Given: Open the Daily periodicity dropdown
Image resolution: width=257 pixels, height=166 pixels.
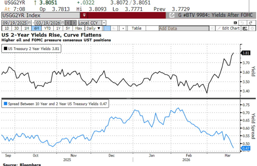Looking at the screenshot, I should (93, 28).
